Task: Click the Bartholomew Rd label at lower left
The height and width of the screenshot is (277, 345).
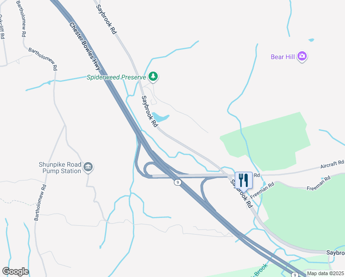Action: [40, 203]
